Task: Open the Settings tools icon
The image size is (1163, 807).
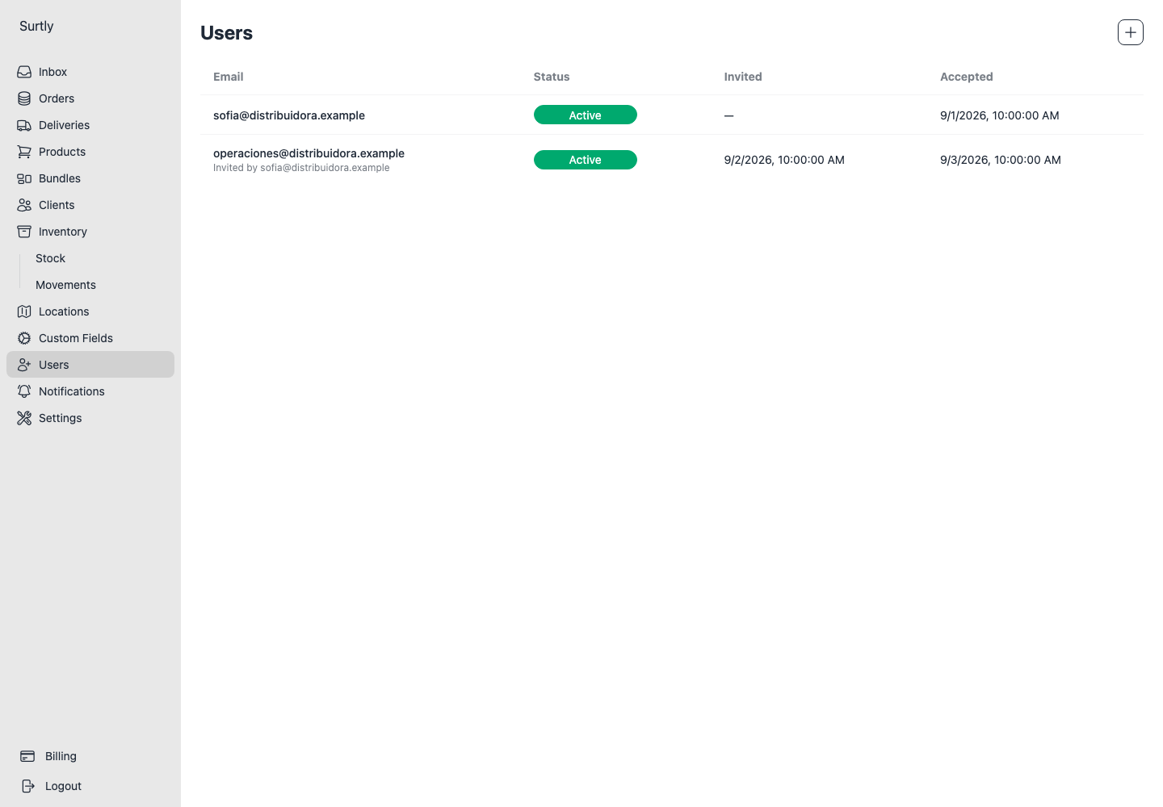Action: (24, 418)
